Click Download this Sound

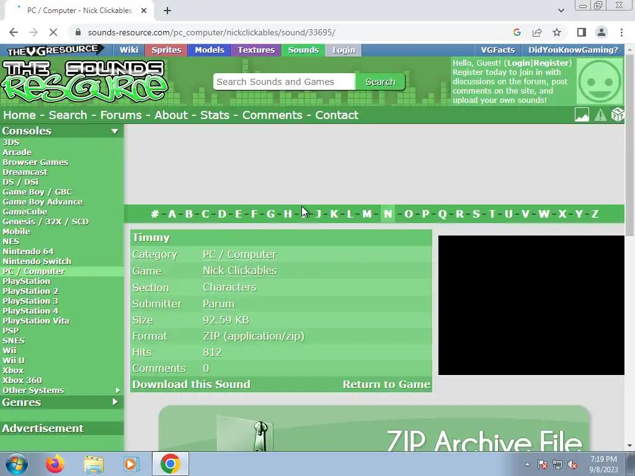pos(191,384)
